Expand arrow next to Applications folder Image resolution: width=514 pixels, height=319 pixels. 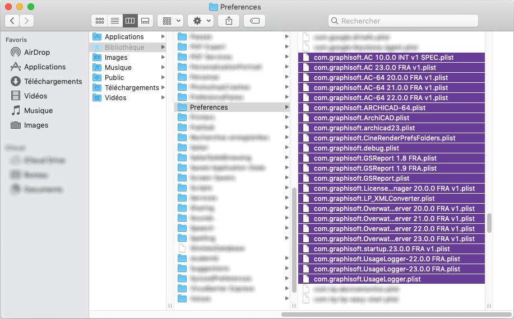pos(163,36)
